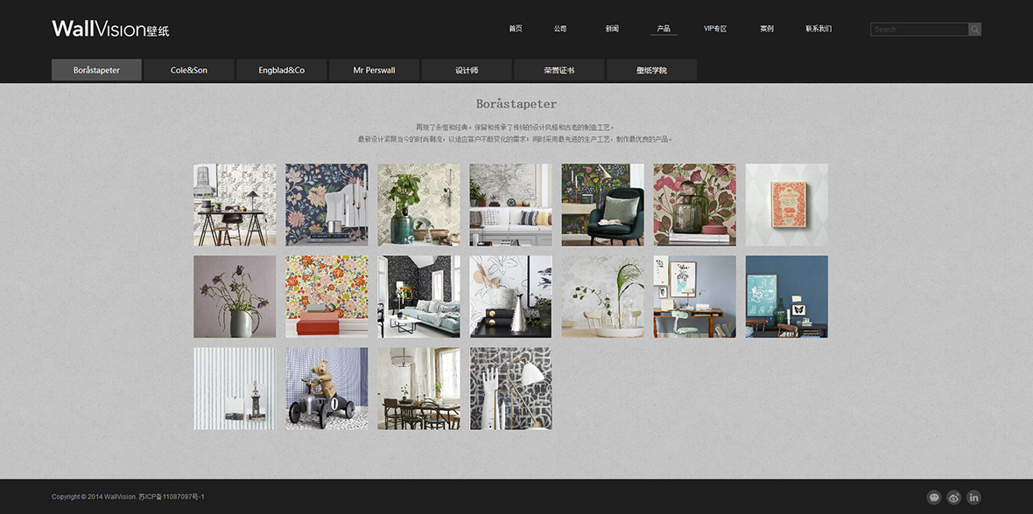Open the light blue wall with desk thumbnail

(695, 297)
